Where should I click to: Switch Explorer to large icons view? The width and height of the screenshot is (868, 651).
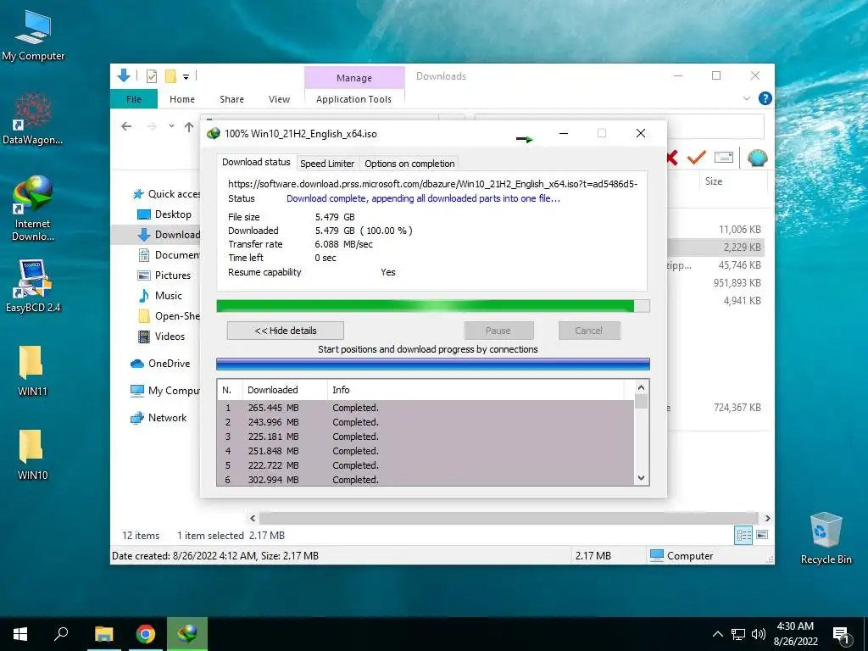[x=762, y=534]
